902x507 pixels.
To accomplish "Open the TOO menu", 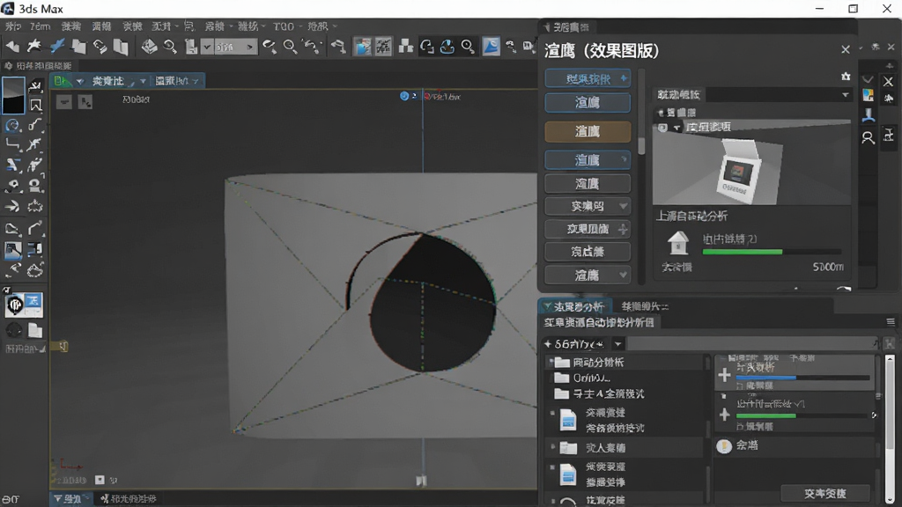I will (x=284, y=26).
